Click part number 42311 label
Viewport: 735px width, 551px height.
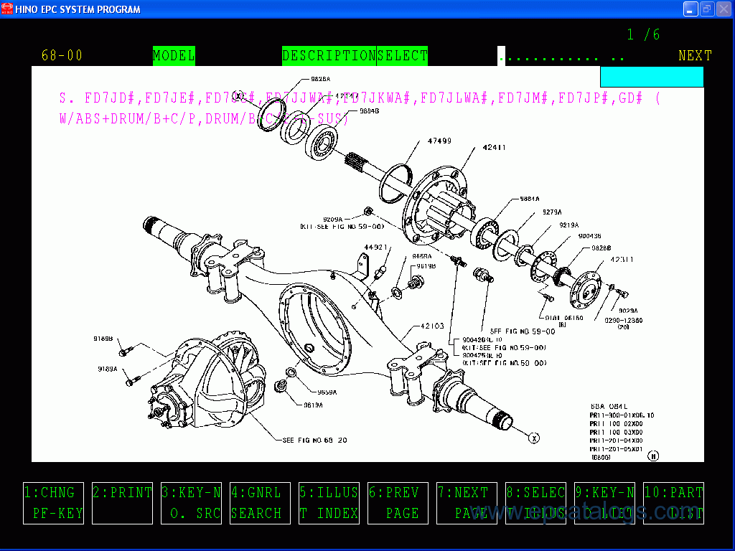click(622, 259)
